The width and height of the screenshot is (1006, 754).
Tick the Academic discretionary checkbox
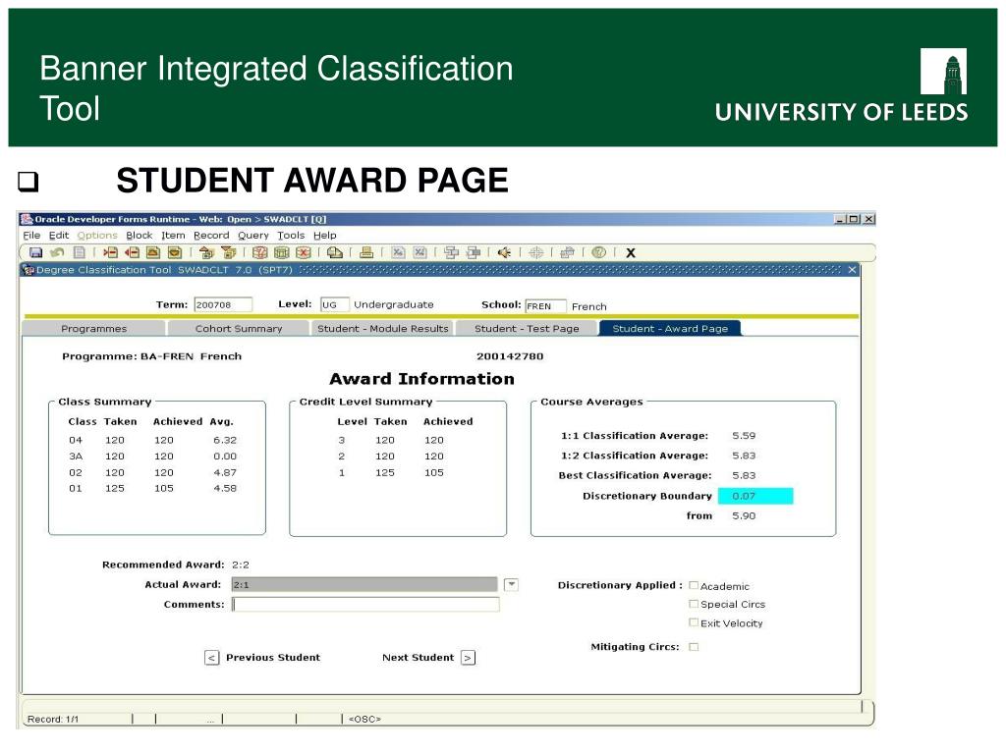coord(694,585)
